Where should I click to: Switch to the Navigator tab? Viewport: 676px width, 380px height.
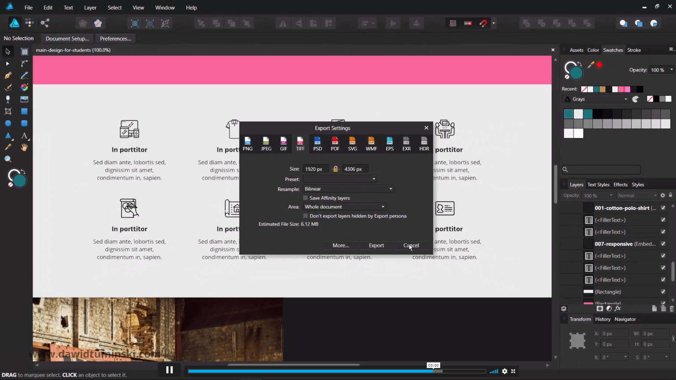pos(625,319)
